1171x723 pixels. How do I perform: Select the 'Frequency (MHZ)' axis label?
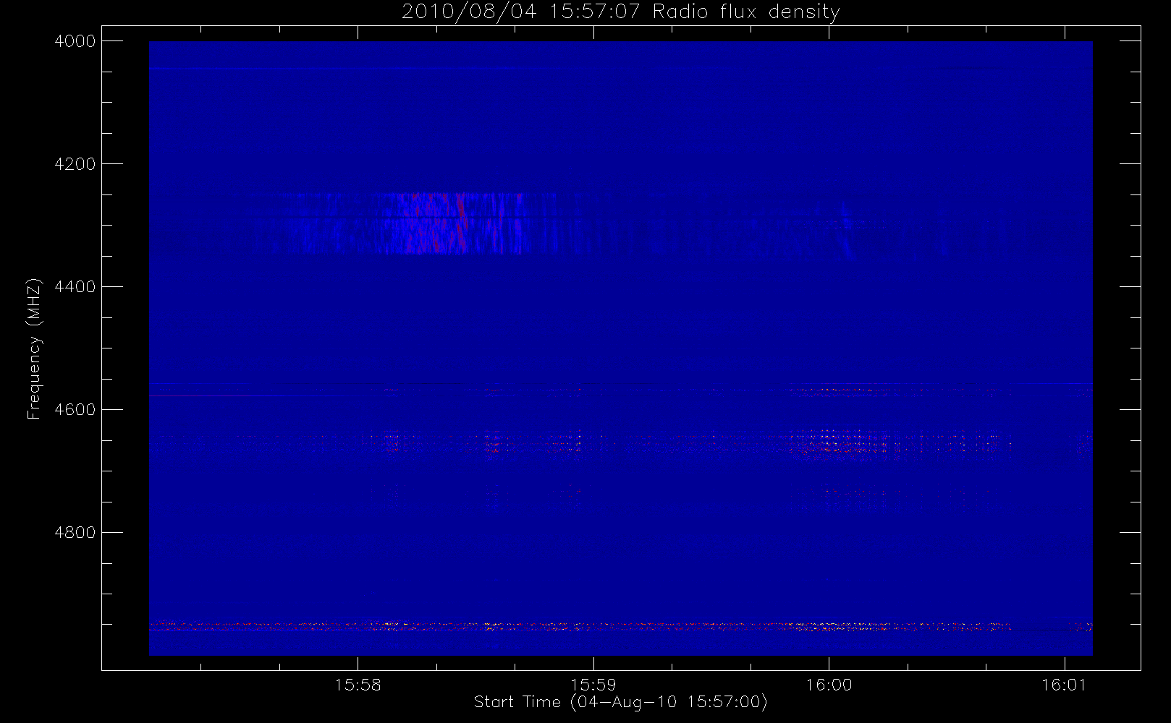pyautogui.click(x=34, y=349)
